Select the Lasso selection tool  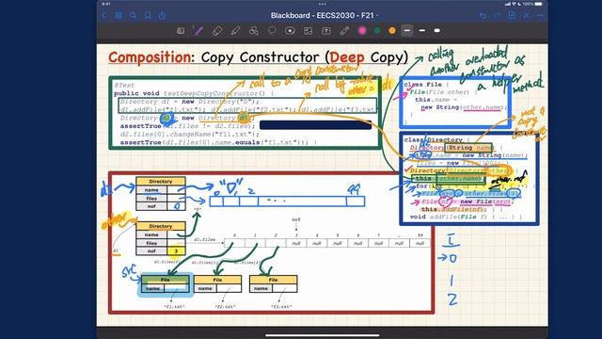[272, 31]
